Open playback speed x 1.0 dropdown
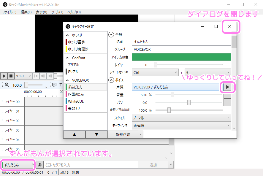 tap(23, 76)
